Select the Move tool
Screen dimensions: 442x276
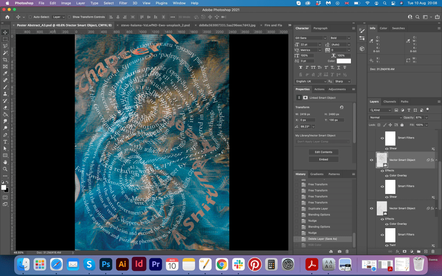(5, 32)
